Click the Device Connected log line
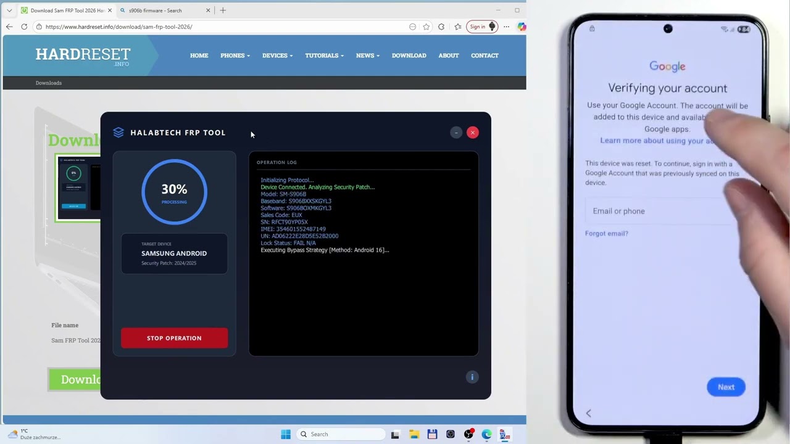Screen dimensions: 790x444 tap(317, 187)
